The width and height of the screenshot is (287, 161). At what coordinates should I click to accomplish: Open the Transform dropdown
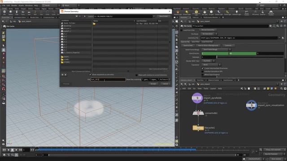211,65
